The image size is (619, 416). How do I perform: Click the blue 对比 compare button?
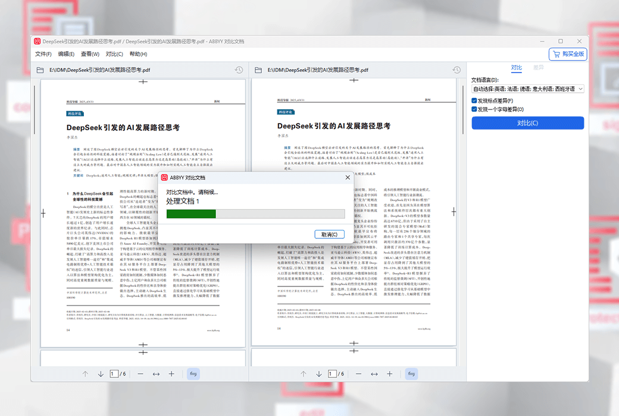pyautogui.click(x=527, y=123)
